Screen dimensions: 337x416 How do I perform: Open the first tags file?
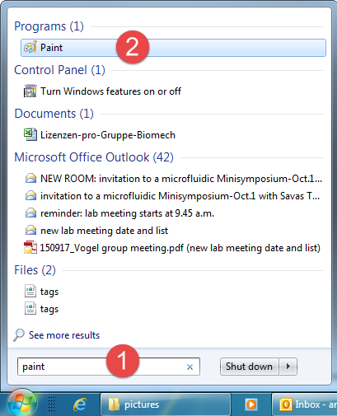(x=49, y=292)
